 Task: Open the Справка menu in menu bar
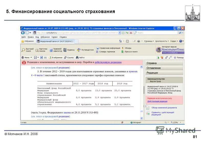(63, 37)
